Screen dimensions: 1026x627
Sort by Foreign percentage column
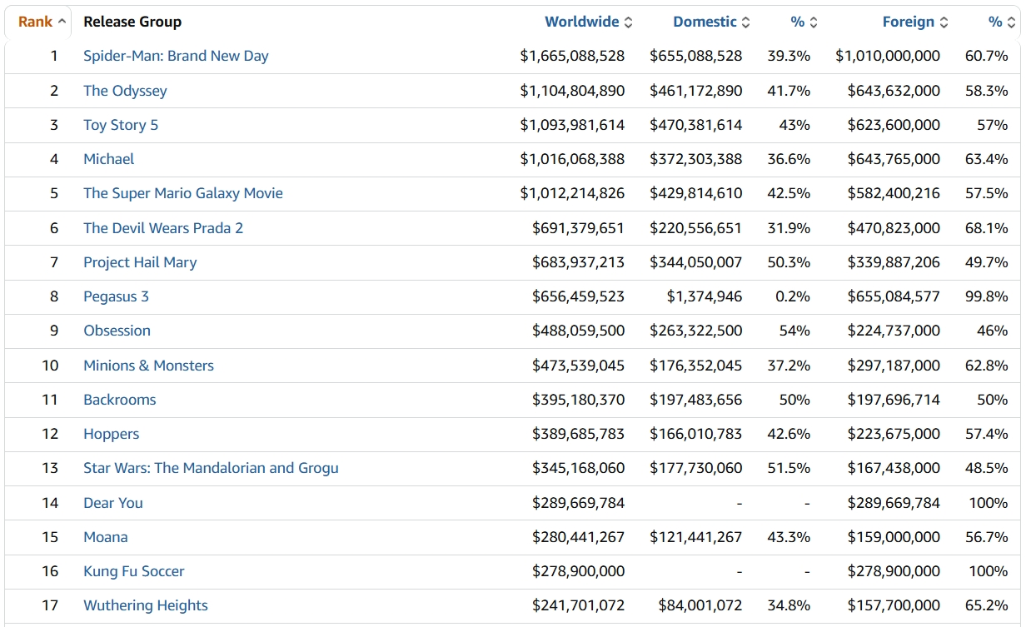tap(1002, 22)
